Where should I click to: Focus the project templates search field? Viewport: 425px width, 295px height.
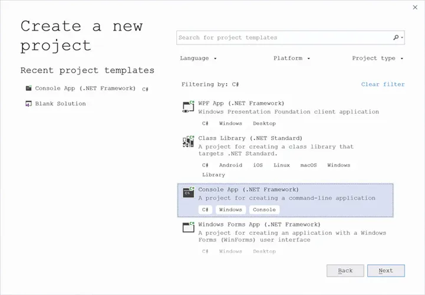tap(284, 37)
